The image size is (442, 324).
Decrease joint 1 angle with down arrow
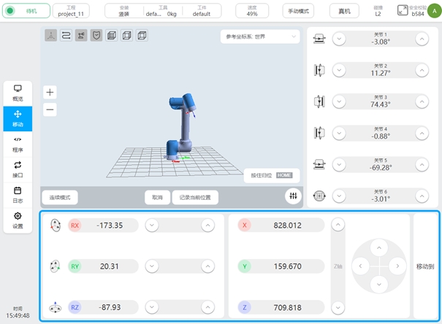coord(338,40)
